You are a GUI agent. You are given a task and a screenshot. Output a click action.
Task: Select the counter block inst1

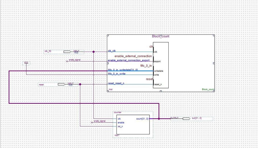pyautogui.click(x=133, y=125)
